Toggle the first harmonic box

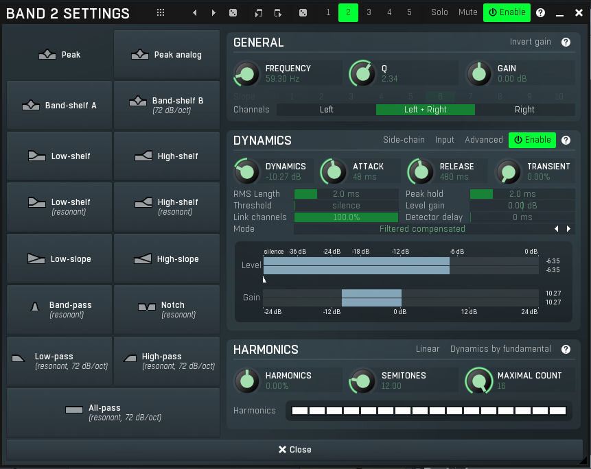tap(300, 411)
